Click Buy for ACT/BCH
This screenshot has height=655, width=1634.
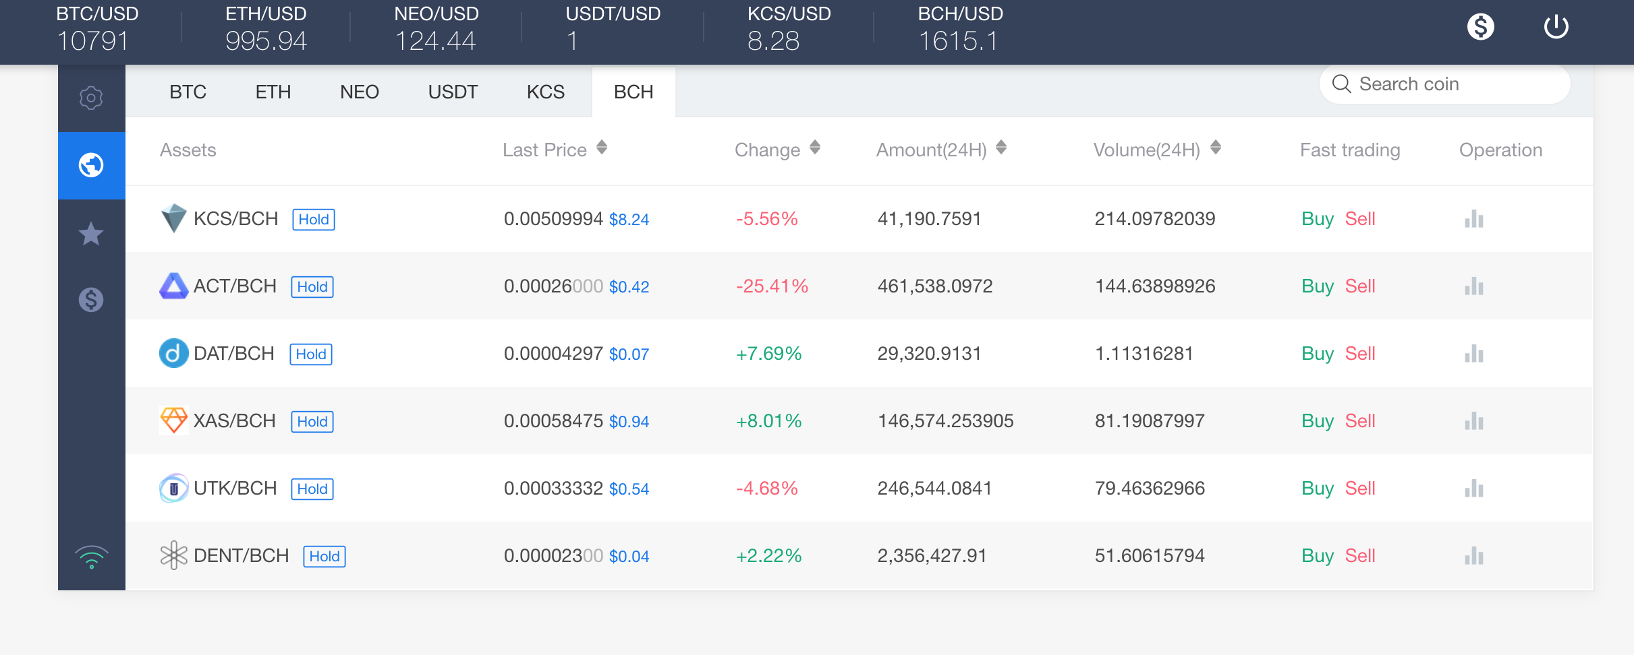point(1318,286)
